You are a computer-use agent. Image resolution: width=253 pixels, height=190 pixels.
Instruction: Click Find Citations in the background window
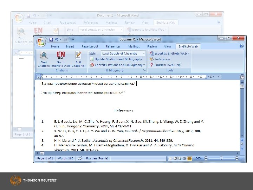click(x=21, y=36)
